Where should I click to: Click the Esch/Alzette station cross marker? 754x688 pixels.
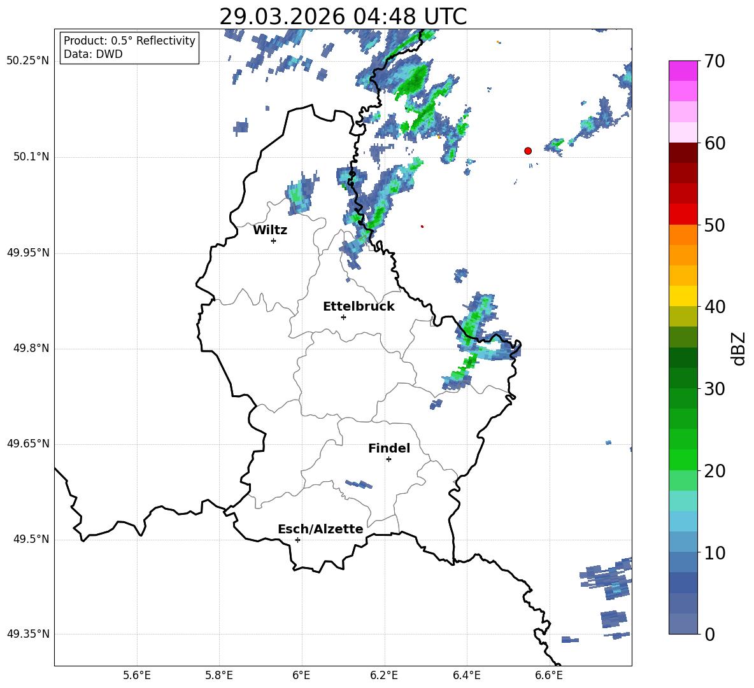(x=297, y=540)
